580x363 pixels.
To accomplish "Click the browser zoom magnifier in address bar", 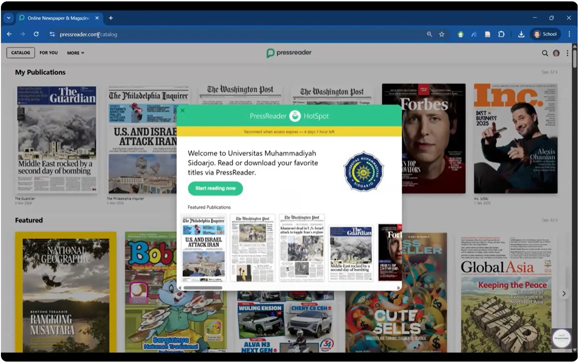I will click(429, 34).
